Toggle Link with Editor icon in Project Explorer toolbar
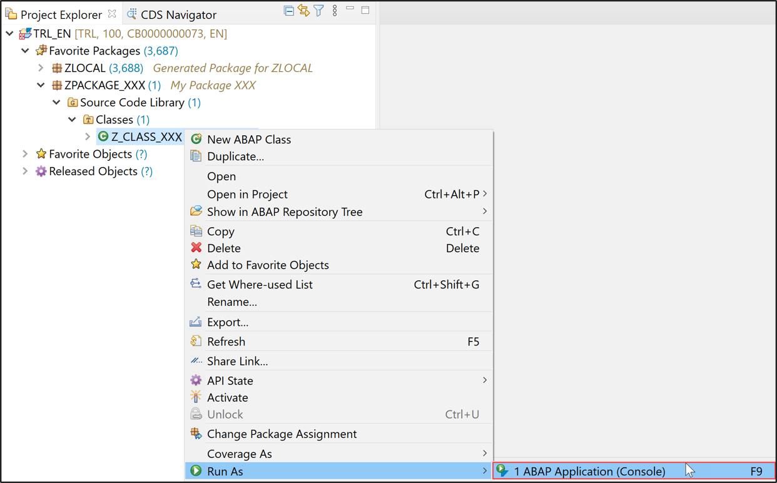The height and width of the screenshot is (483, 777). (304, 11)
